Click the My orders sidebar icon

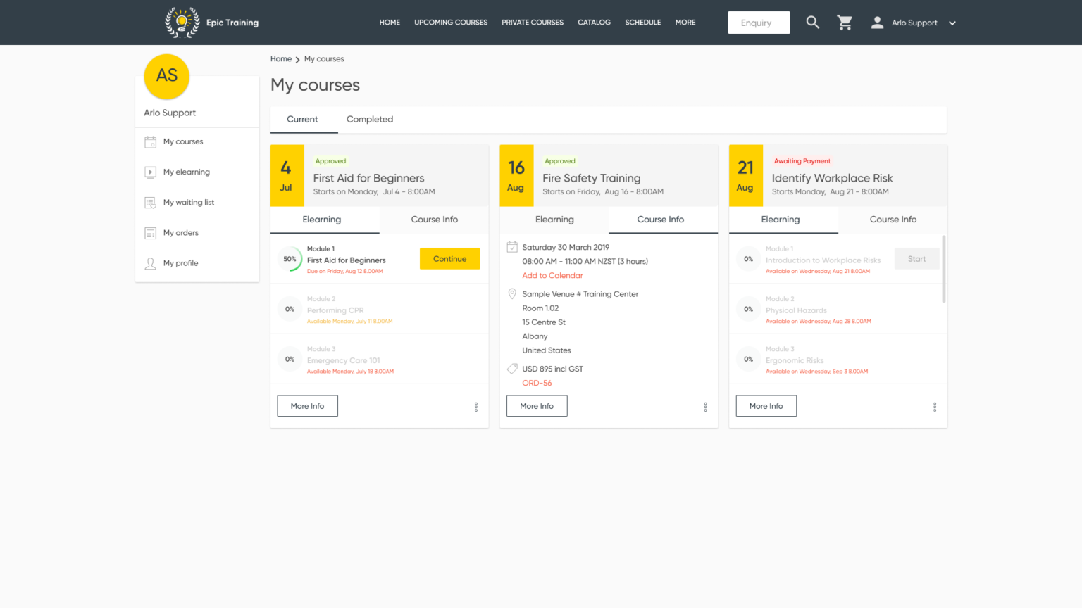point(149,233)
